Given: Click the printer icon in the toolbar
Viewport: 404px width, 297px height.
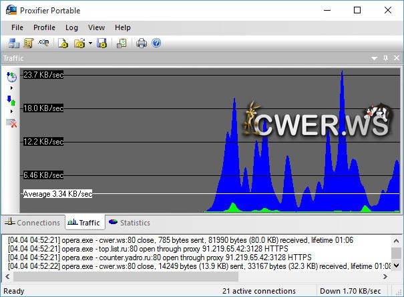Looking at the screenshot, I should 142,43.
